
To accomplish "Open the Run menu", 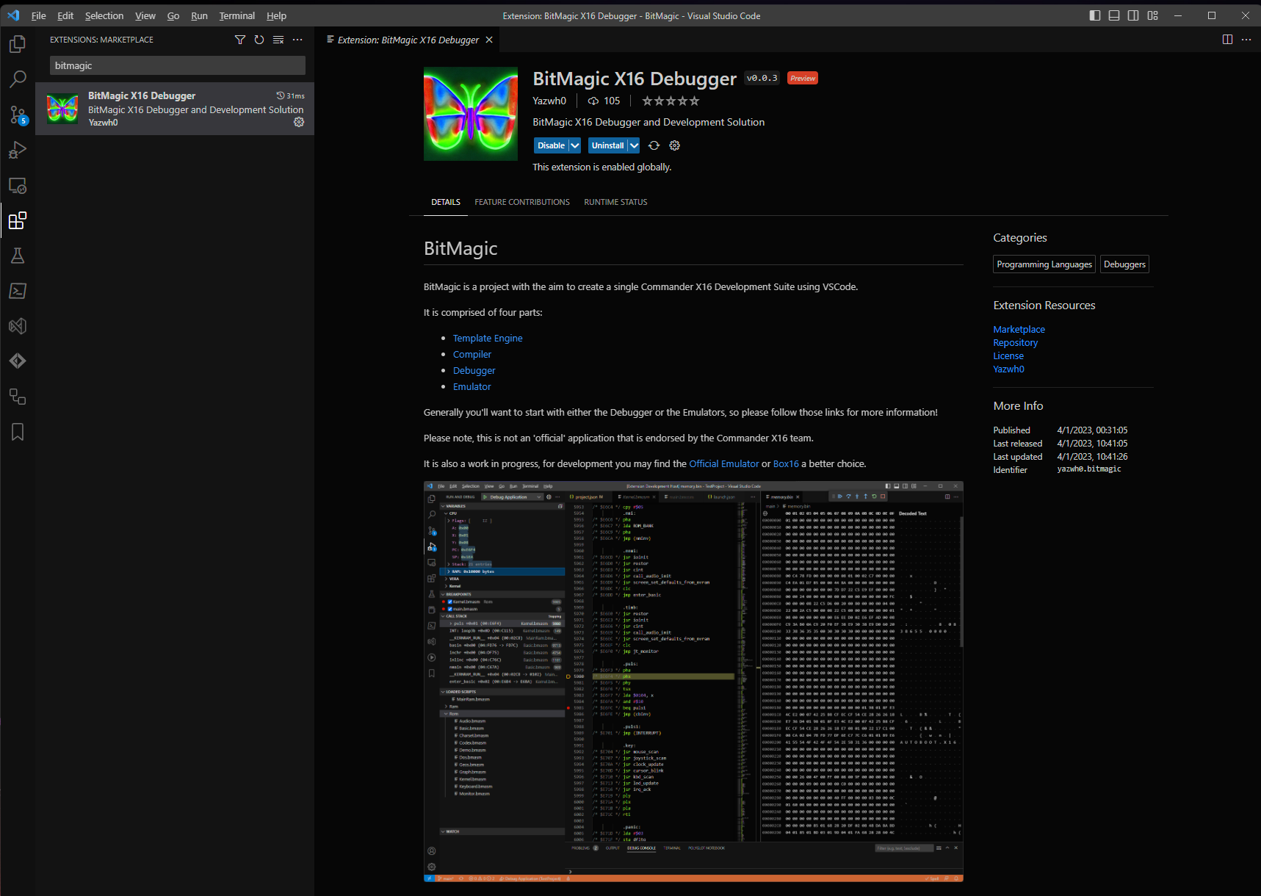I will pos(199,15).
